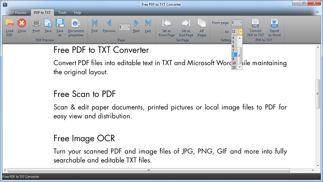
Task: Open the Help tab
Action: point(77,13)
